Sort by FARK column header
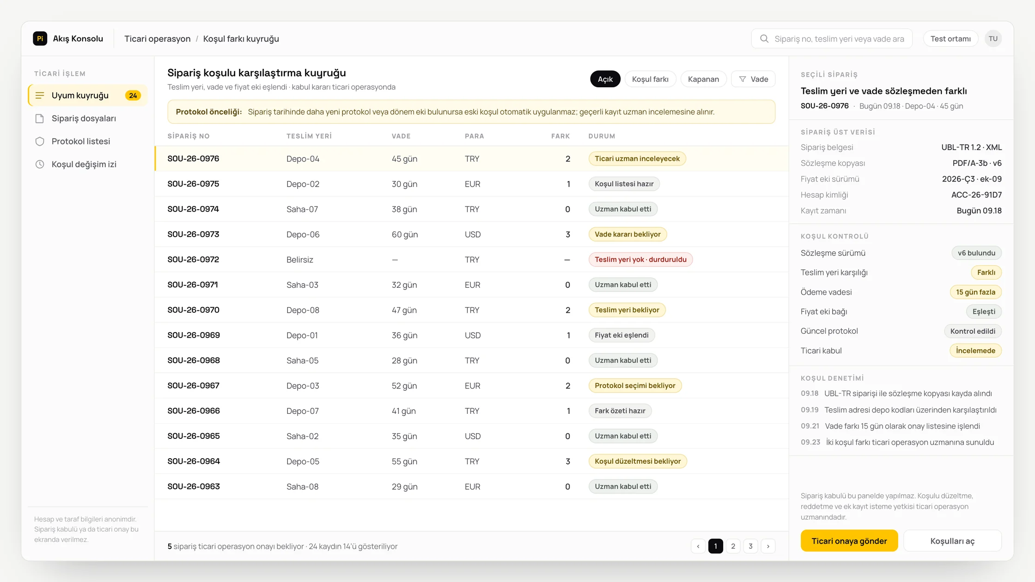This screenshot has height=582, width=1035. 560,136
